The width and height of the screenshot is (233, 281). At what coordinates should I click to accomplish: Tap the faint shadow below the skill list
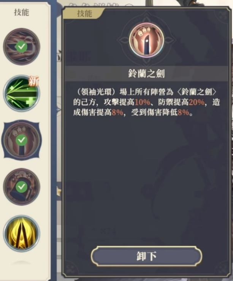(22, 263)
